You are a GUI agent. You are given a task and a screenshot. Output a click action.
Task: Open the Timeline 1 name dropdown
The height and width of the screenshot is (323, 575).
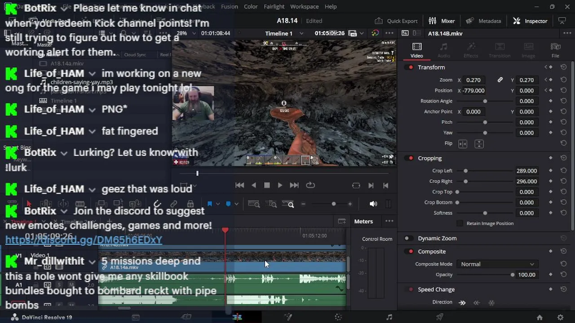tap(301, 34)
